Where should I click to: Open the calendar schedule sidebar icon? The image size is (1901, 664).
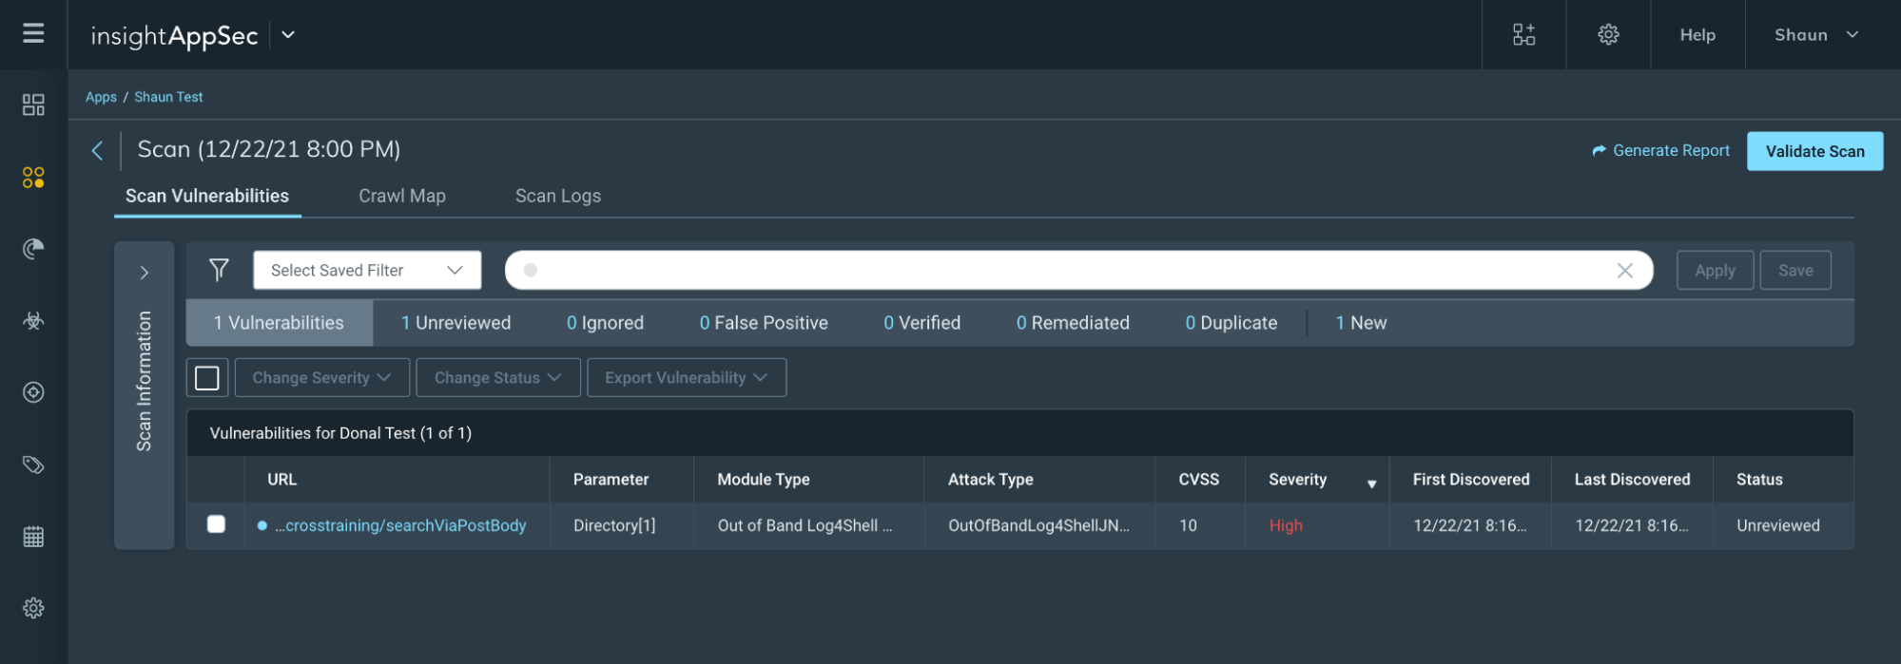pyautogui.click(x=33, y=537)
